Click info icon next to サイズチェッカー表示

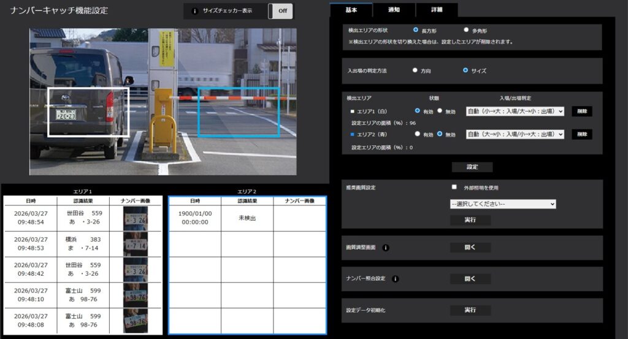point(194,11)
